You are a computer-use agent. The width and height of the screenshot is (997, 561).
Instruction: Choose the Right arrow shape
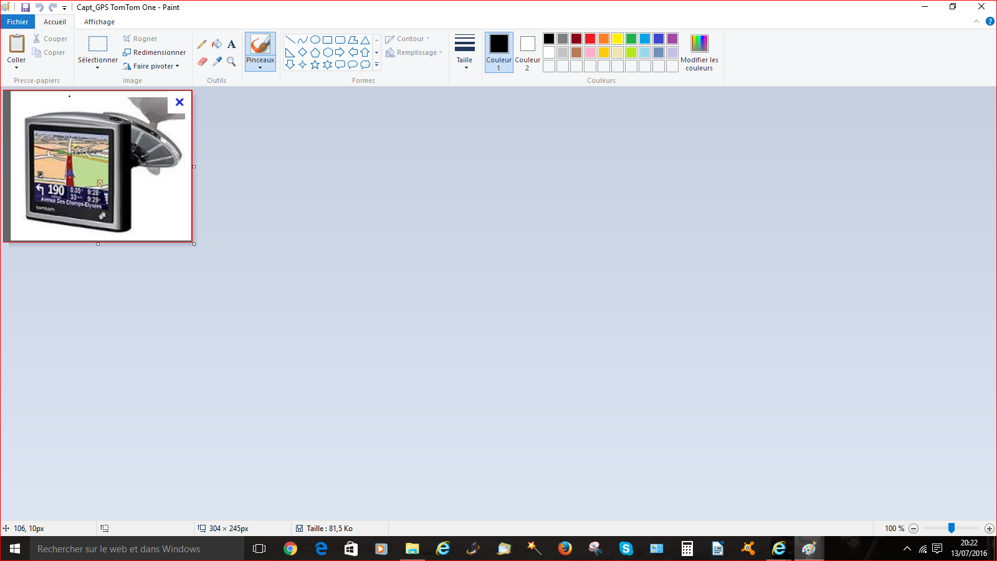coord(340,52)
